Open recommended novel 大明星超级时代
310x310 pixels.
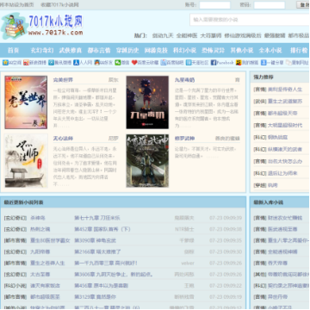(285, 125)
